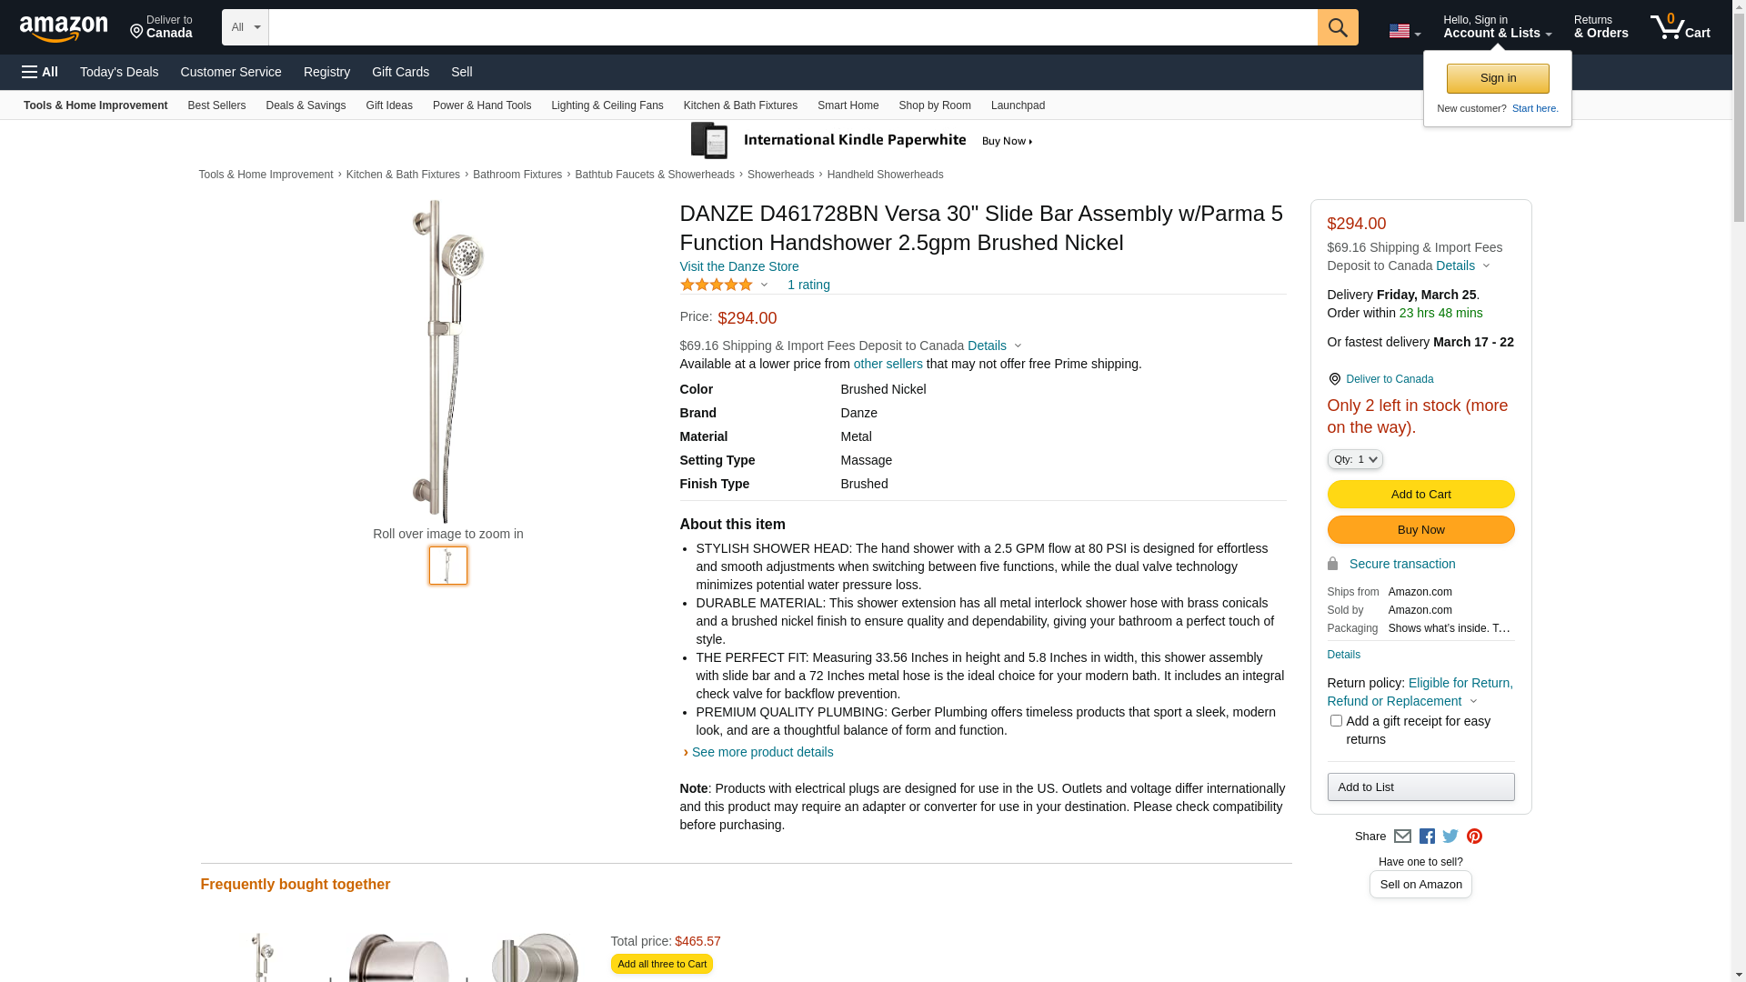Expand the star rating breakdown chevron
This screenshot has width=1746, height=982.
tap(764, 286)
